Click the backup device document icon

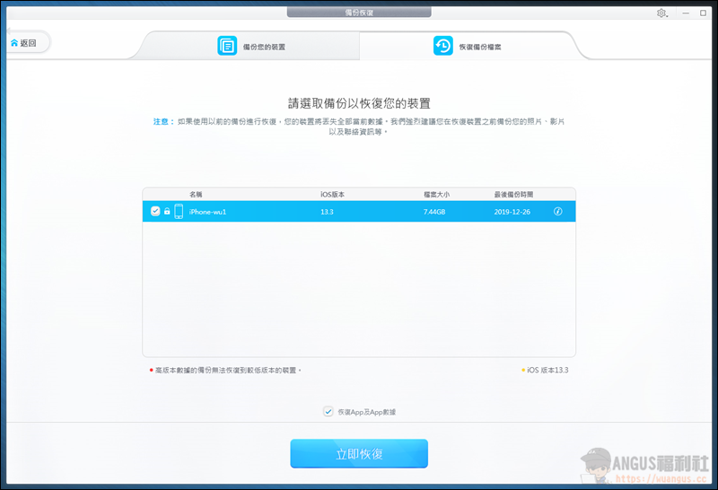(228, 46)
